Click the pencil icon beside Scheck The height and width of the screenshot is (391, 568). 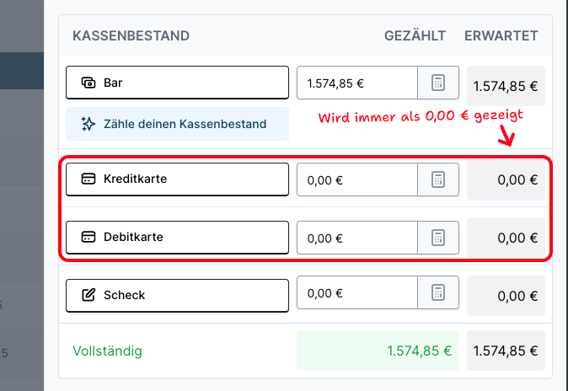pyautogui.click(x=88, y=295)
